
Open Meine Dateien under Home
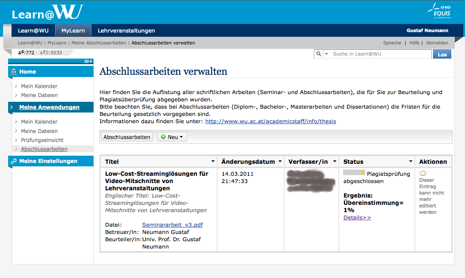39,95
